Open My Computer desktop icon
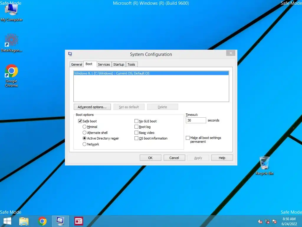 (x=12, y=12)
